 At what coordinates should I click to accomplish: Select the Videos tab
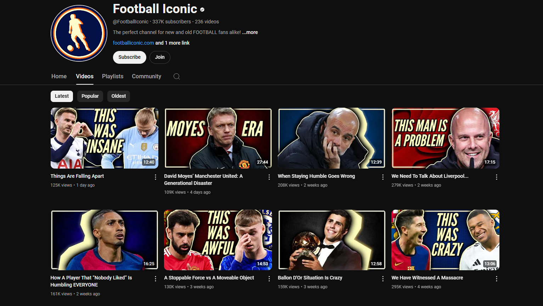(85, 76)
